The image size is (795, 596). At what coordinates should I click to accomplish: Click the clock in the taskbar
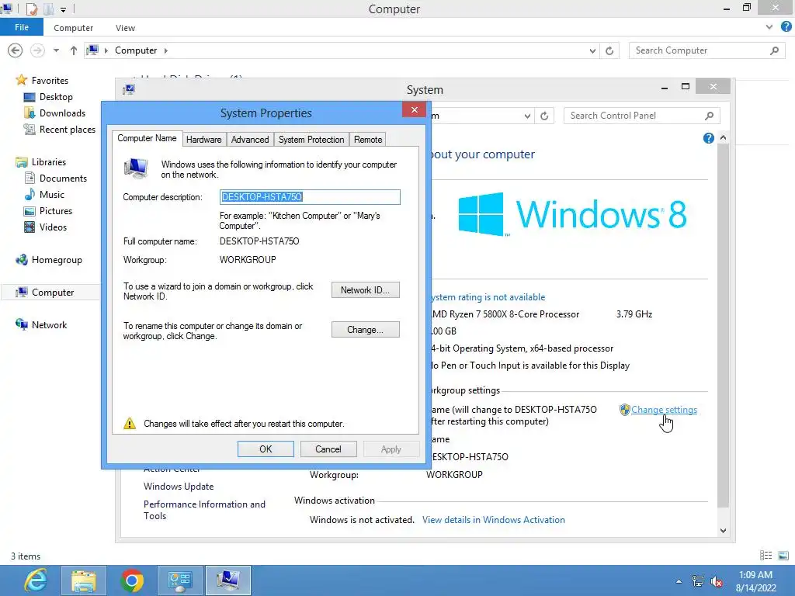point(756,581)
